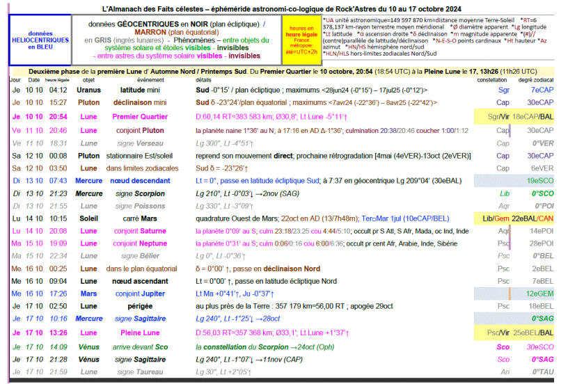Click the 'signe Poissons' event
Screen dimensions: 561x384
[x=141, y=207]
